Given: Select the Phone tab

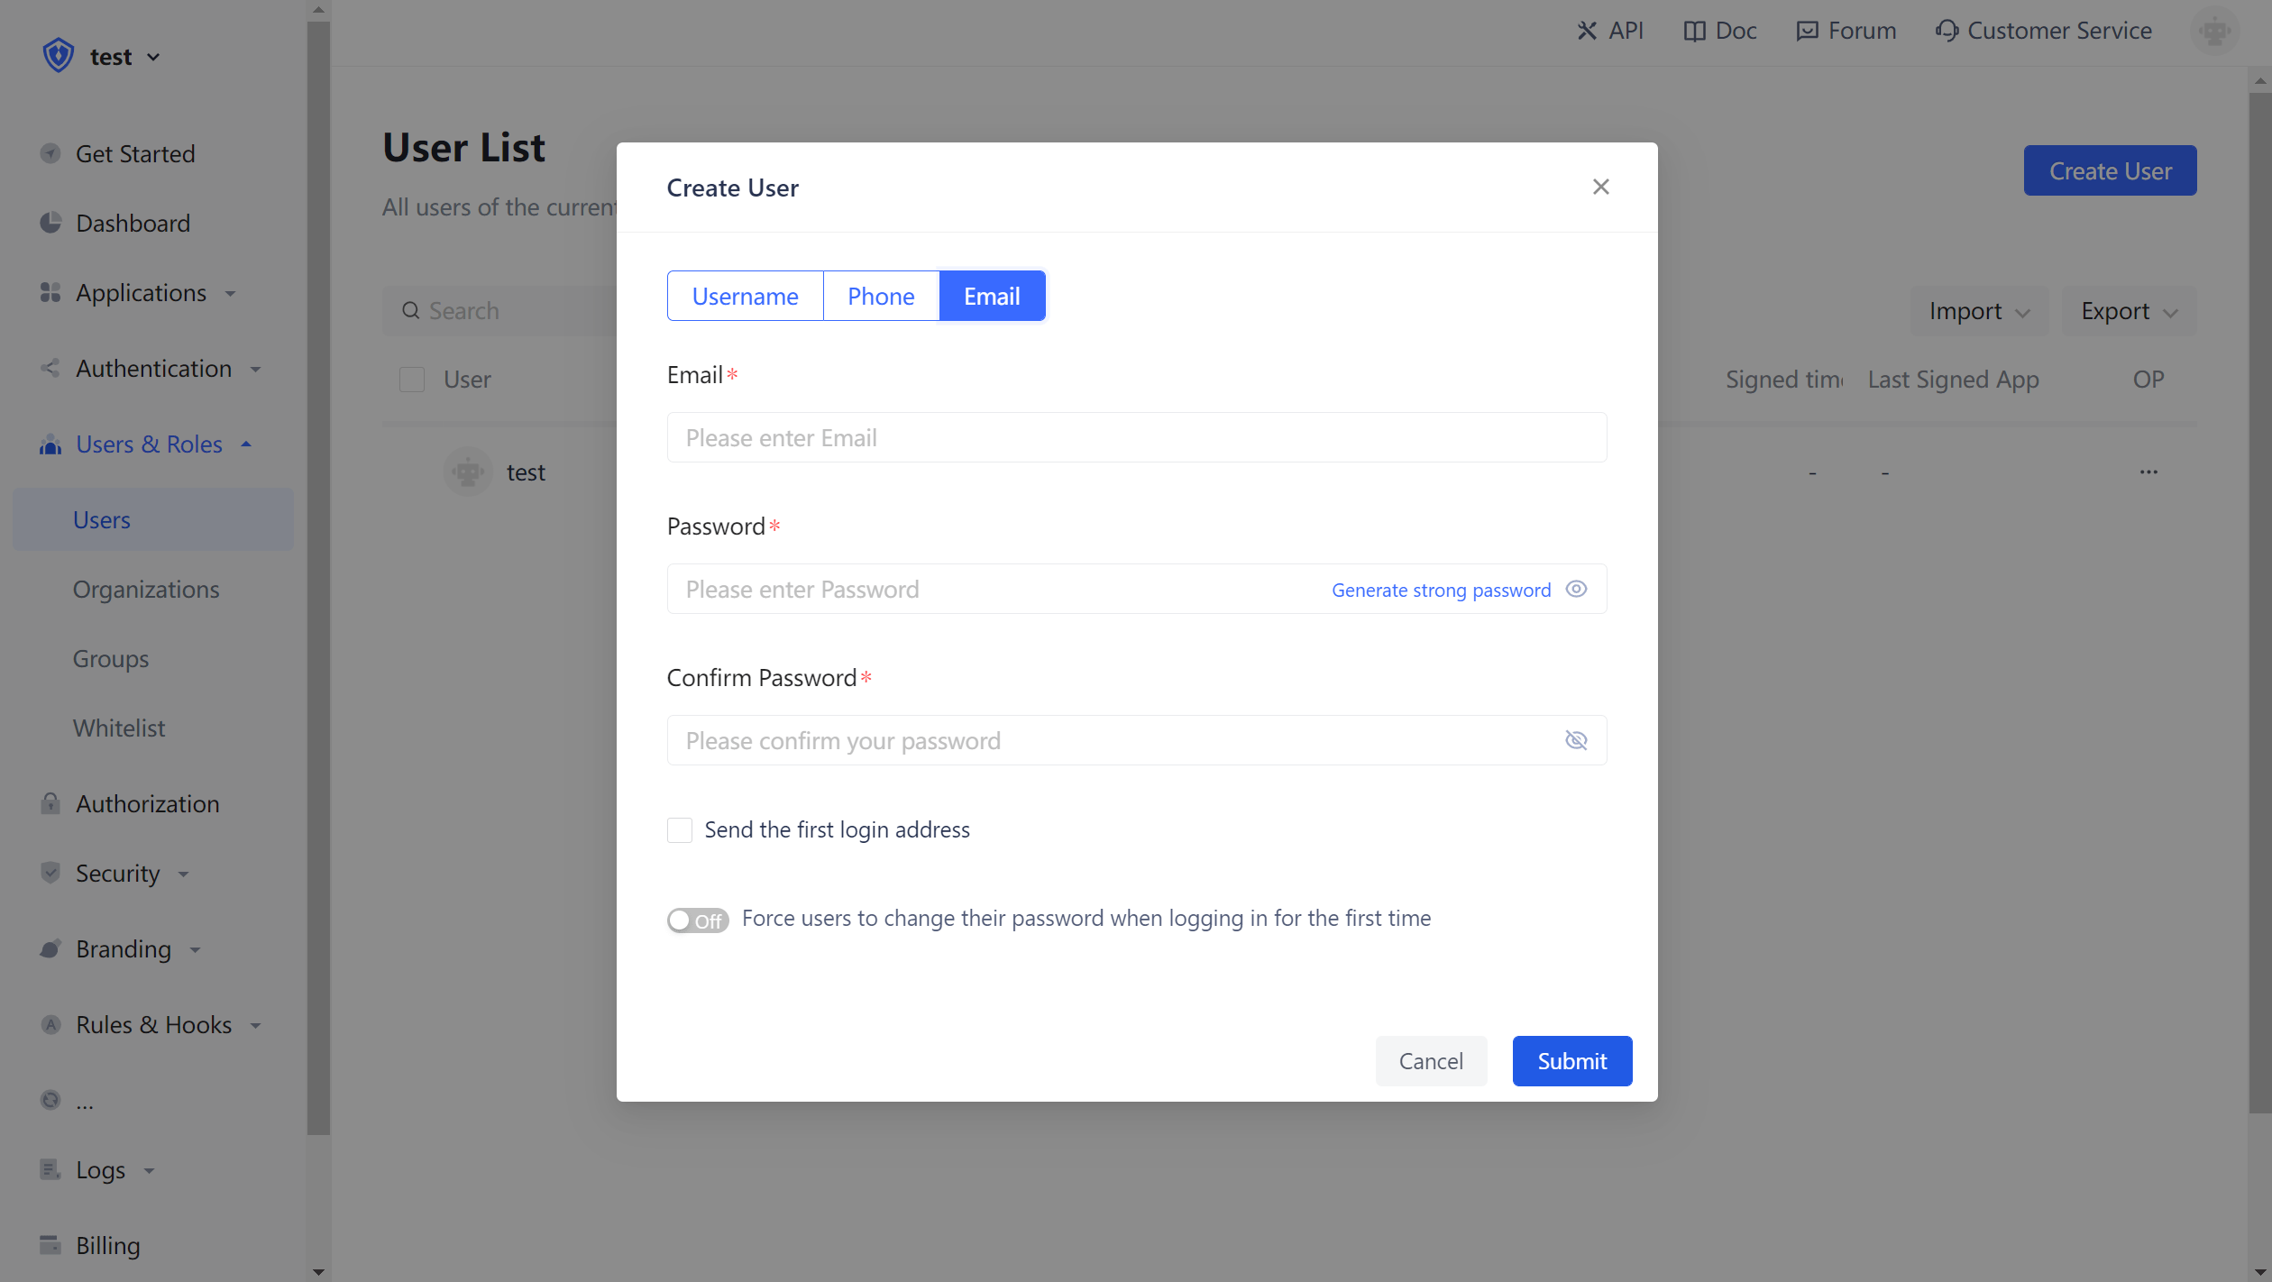Looking at the screenshot, I should point(881,296).
